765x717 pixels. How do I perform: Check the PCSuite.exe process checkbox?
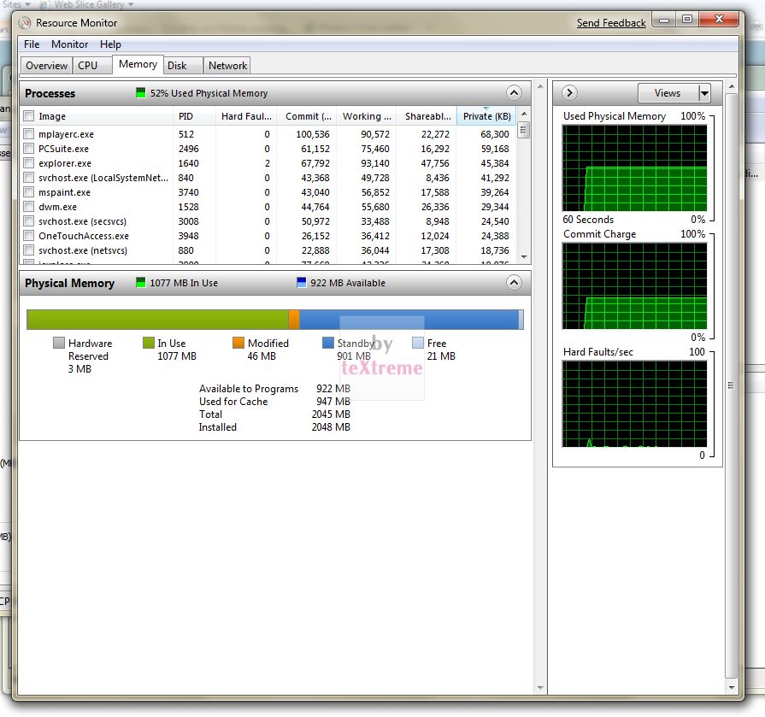[29, 149]
